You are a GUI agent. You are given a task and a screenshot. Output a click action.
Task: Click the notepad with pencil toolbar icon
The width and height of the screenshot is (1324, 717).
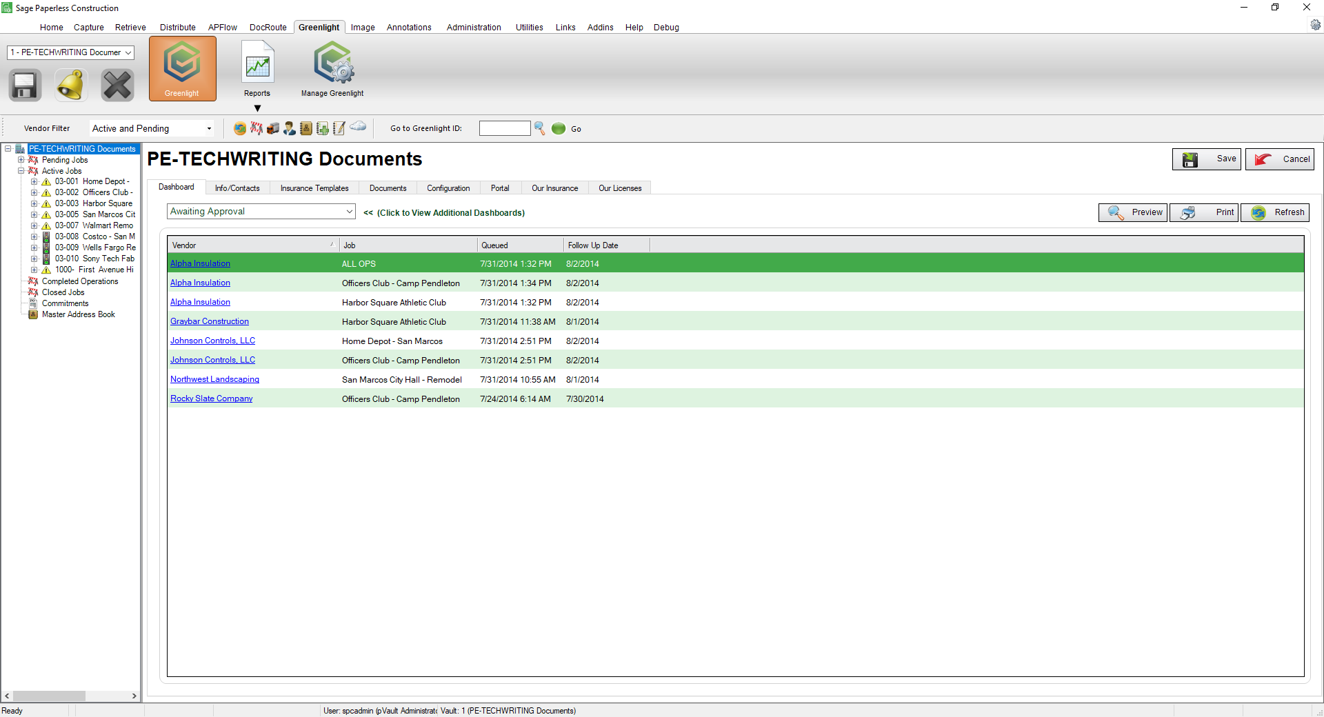point(339,128)
